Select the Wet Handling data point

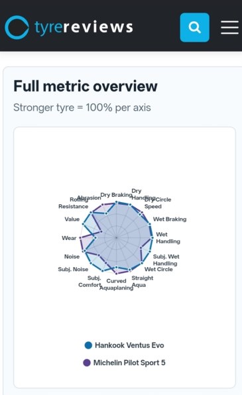coord(152,237)
